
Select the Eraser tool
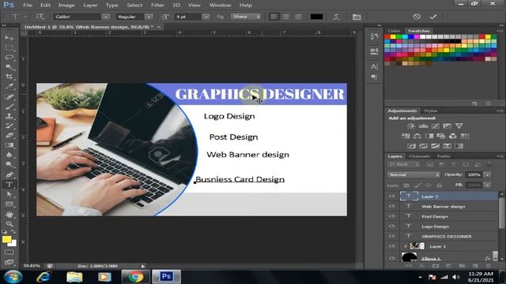click(x=9, y=135)
